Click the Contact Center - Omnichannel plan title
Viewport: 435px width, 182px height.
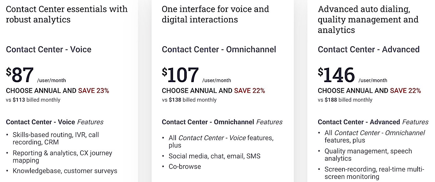[x=219, y=49]
